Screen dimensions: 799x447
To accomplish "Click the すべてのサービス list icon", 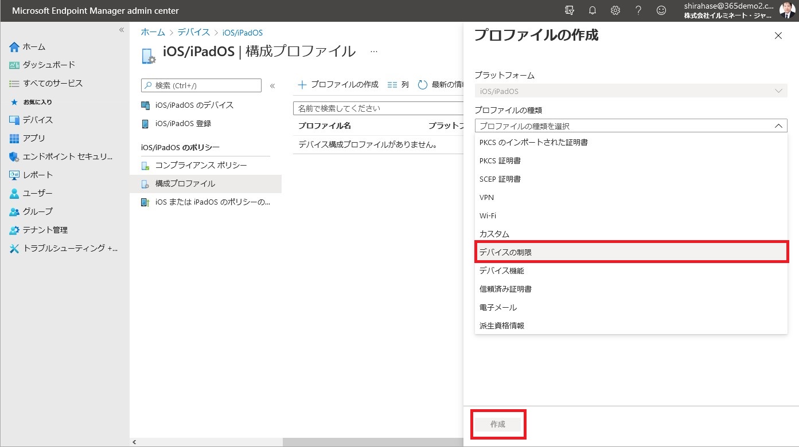I will coord(14,83).
